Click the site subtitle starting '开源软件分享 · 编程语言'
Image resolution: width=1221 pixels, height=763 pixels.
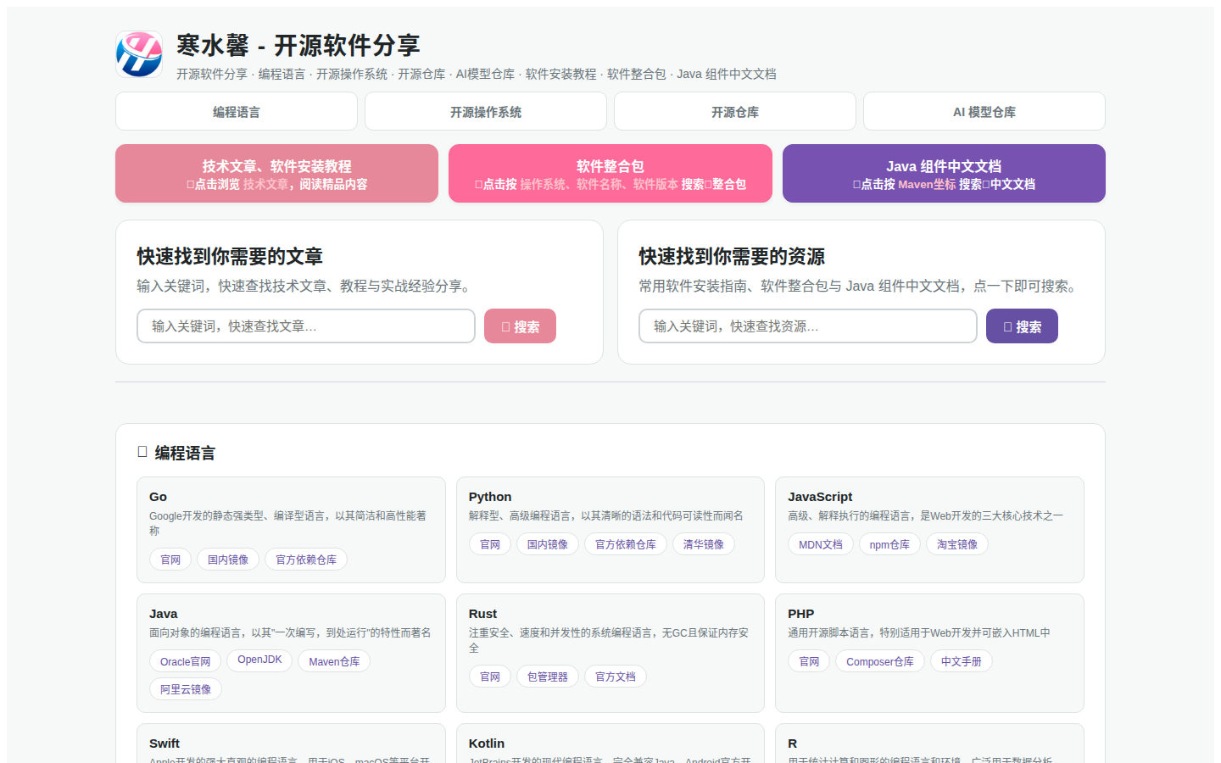477,74
